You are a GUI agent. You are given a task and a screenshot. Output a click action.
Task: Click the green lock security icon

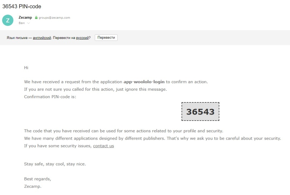tap(36, 18)
